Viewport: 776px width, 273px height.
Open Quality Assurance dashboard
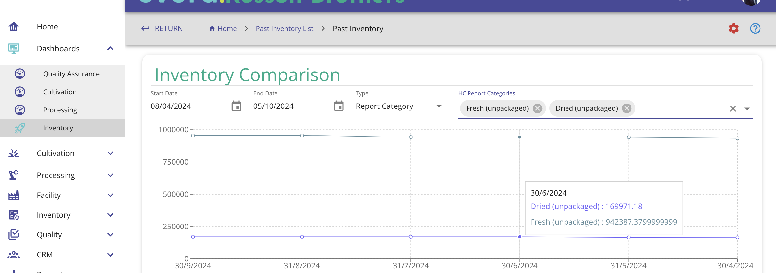coord(63,74)
